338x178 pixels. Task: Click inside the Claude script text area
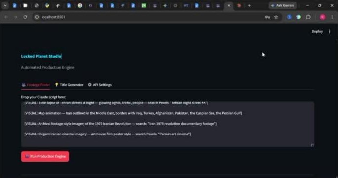[x=168, y=124]
